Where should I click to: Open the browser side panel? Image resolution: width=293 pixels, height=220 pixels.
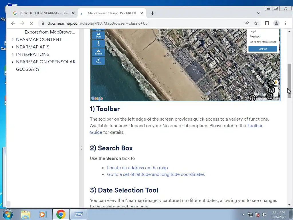(x=267, y=23)
